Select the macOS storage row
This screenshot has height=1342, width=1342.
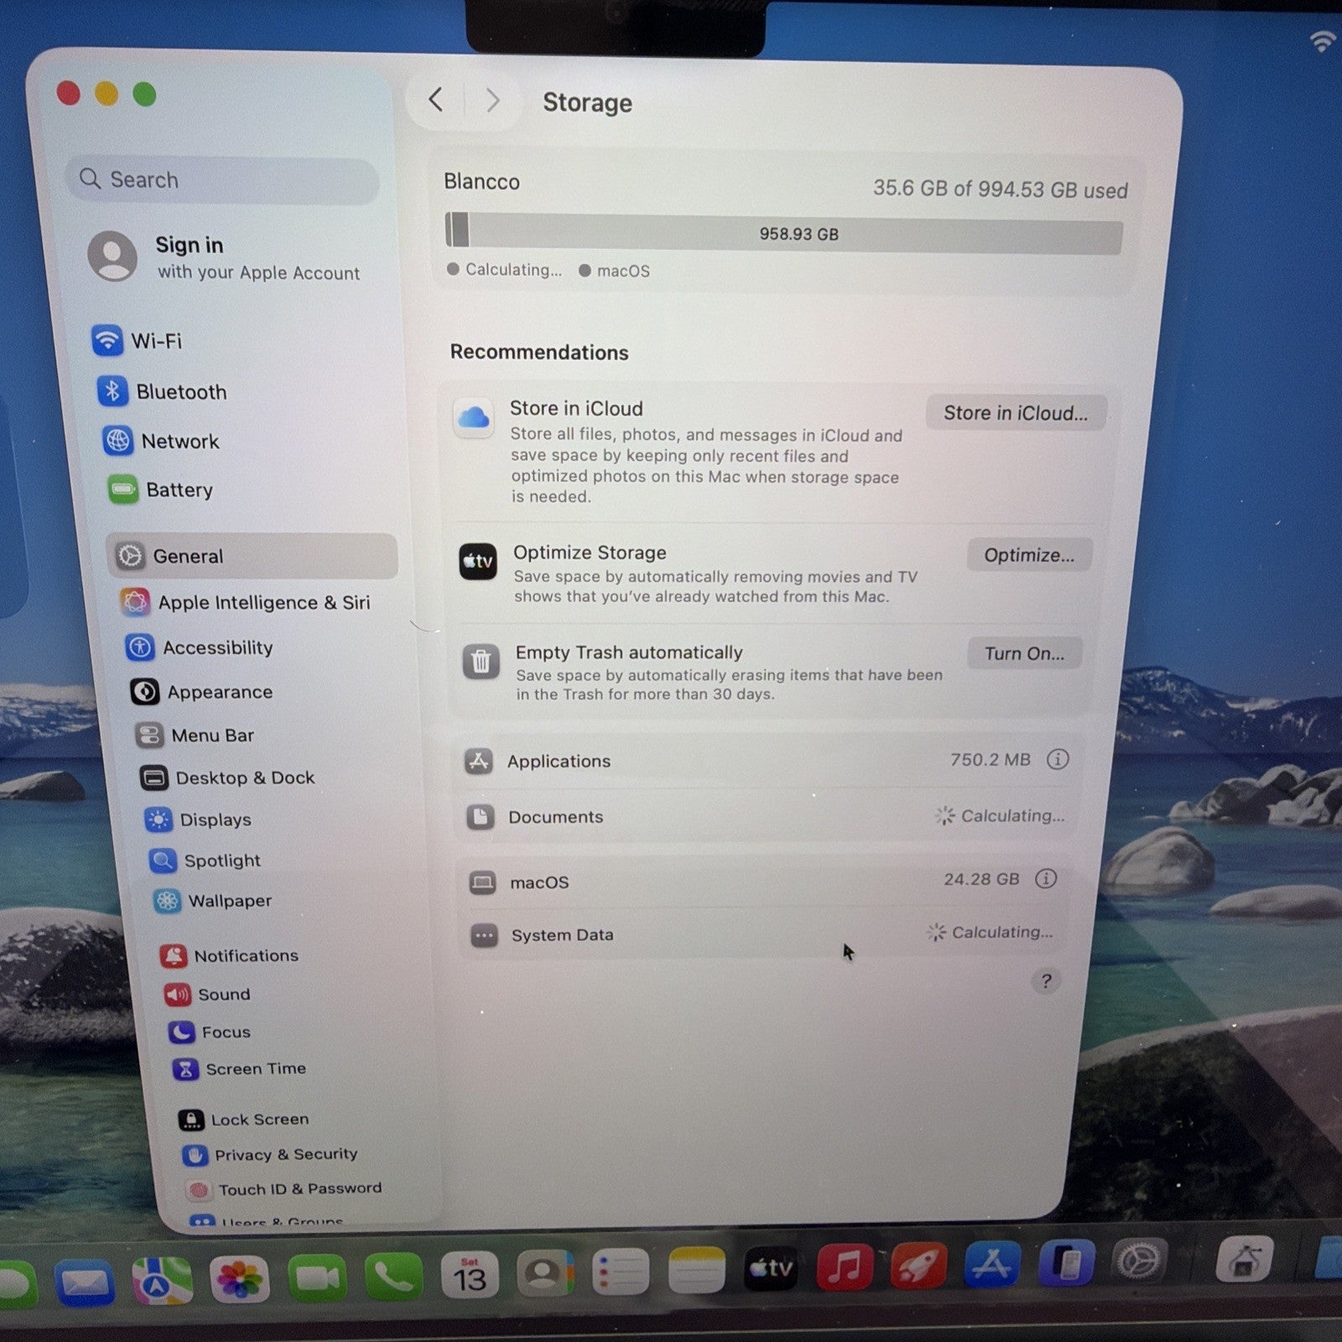click(x=764, y=881)
